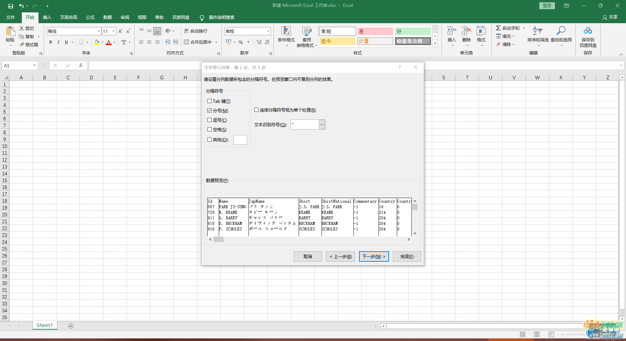Click the Increase decimal icon
The height and width of the screenshot is (341, 626).
(259, 42)
